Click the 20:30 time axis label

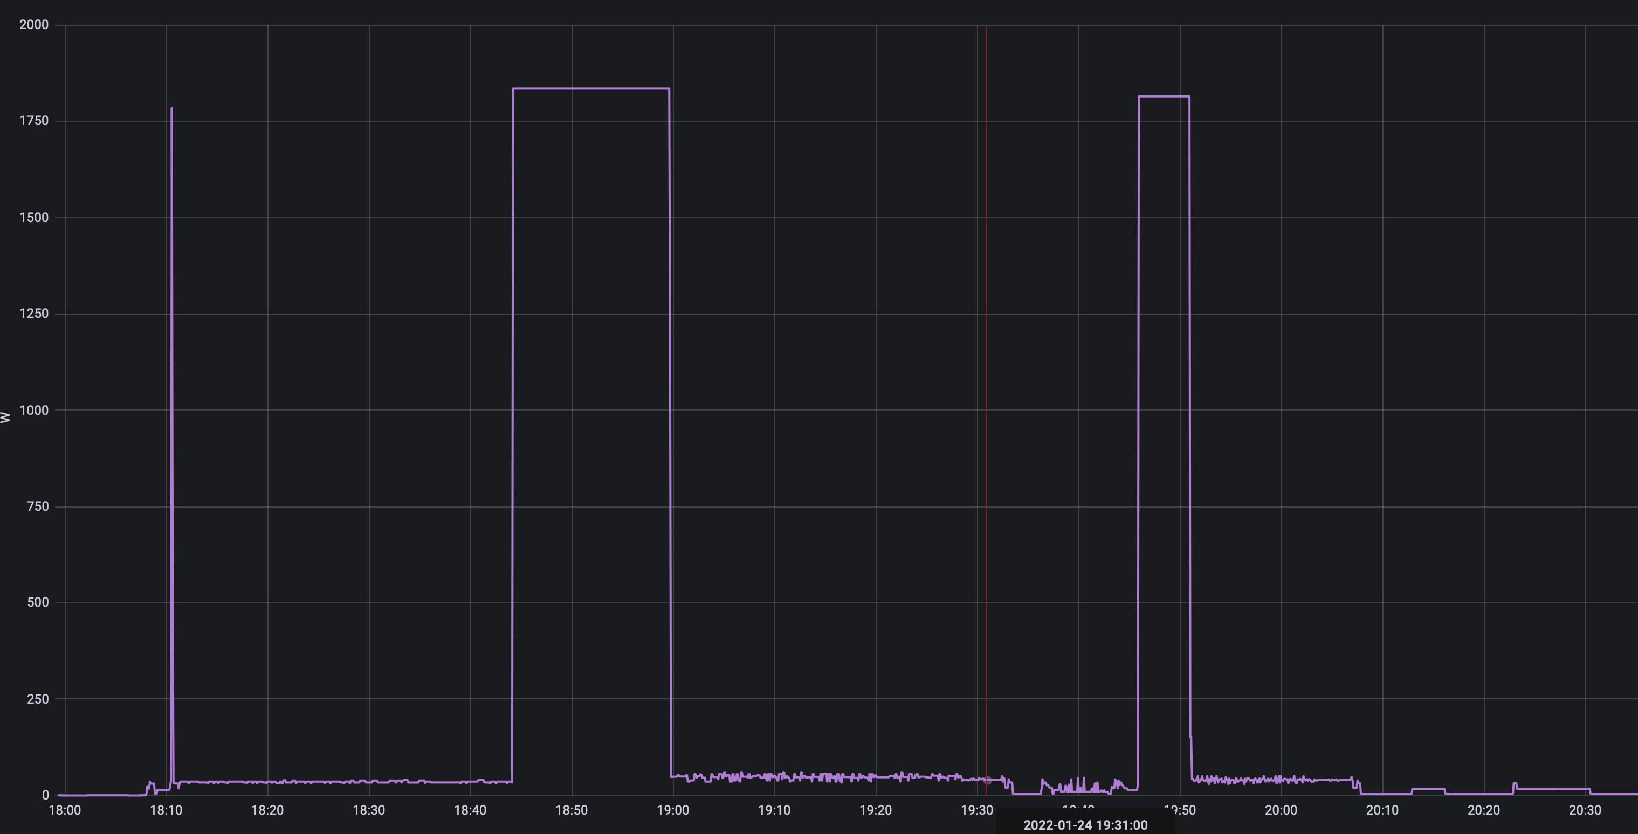point(1585,810)
